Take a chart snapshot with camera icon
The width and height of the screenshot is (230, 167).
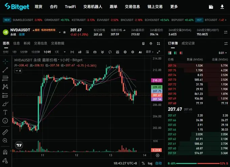coord(95,52)
